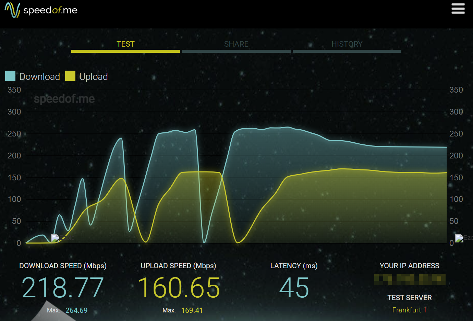The width and height of the screenshot is (473, 321).
Task: Click the LATENCY (ms) label
Action: (294, 266)
